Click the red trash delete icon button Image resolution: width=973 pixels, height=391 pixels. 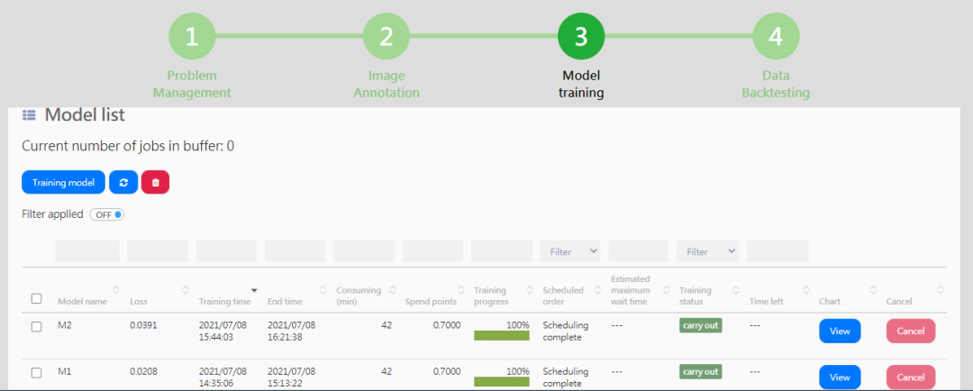click(x=155, y=183)
